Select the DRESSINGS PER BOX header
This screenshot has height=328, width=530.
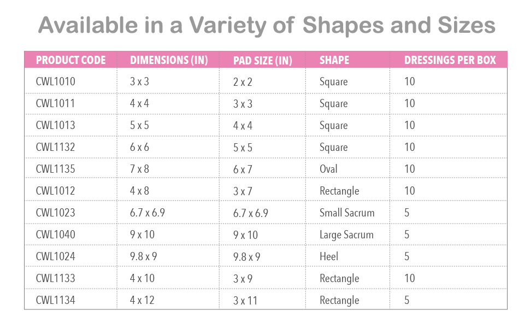click(450, 60)
